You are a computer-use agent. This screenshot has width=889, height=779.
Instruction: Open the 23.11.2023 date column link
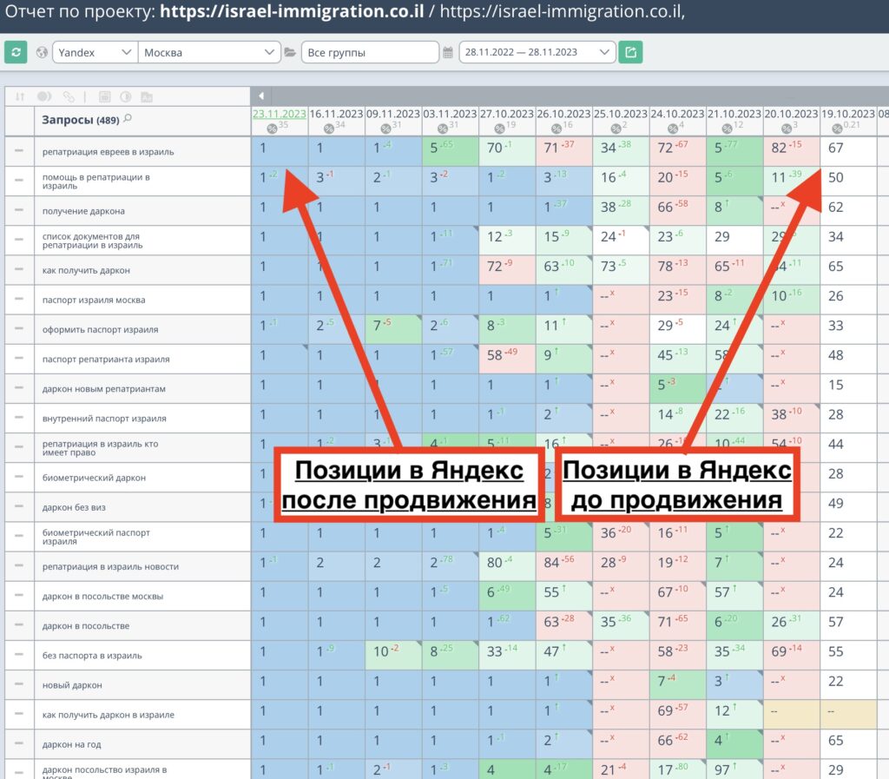[280, 114]
